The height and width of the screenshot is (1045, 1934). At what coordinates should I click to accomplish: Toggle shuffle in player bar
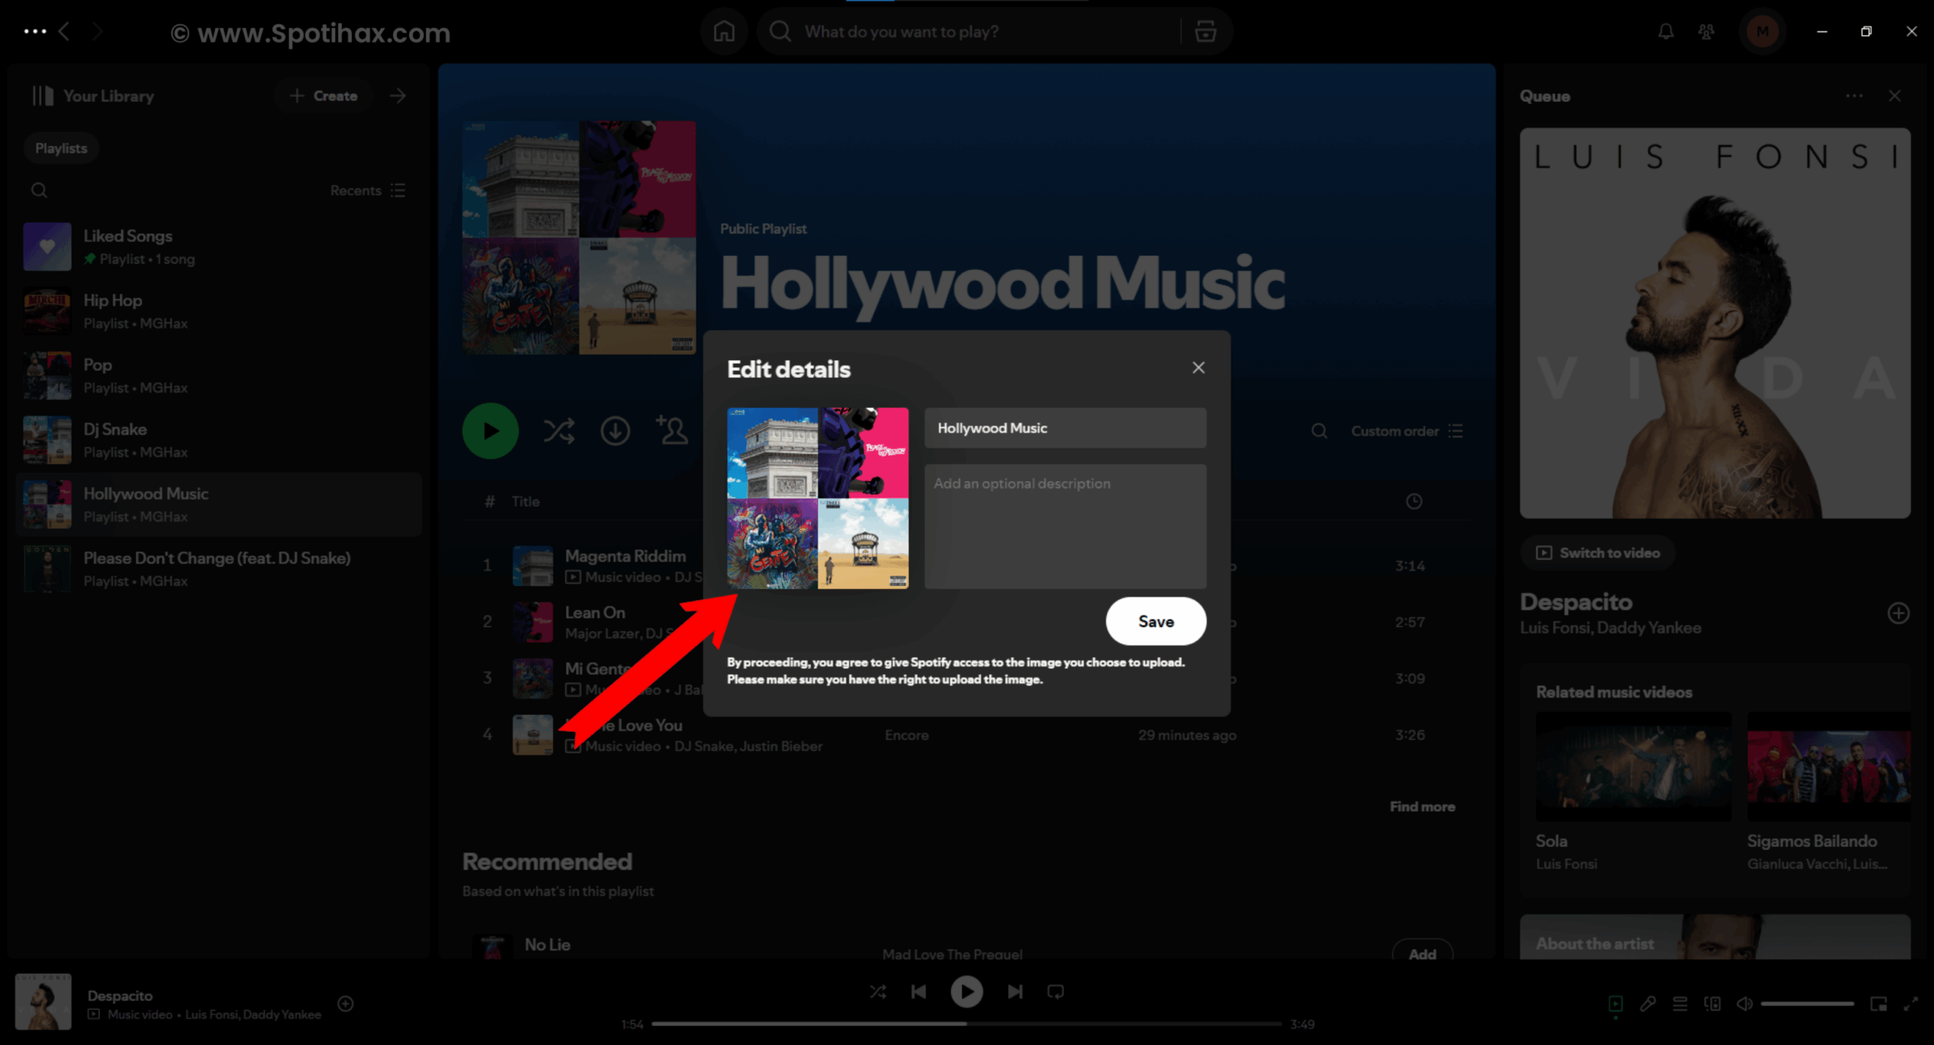(x=878, y=991)
